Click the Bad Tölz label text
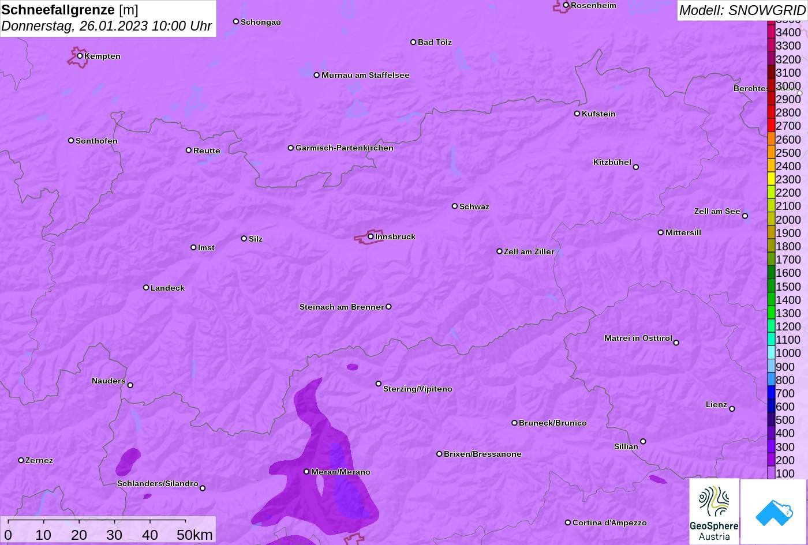 click(x=435, y=42)
